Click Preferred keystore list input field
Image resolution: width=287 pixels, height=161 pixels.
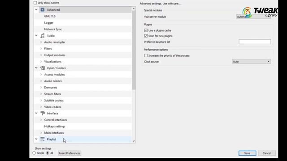(x=255, y=42)
